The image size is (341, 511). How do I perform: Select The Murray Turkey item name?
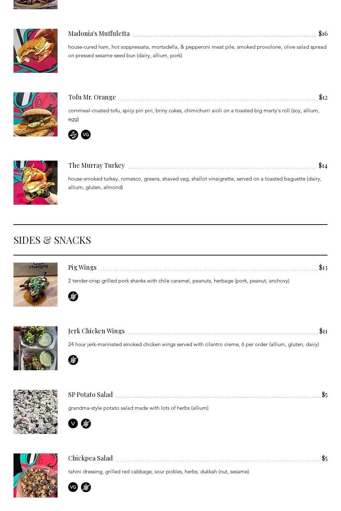96,165
